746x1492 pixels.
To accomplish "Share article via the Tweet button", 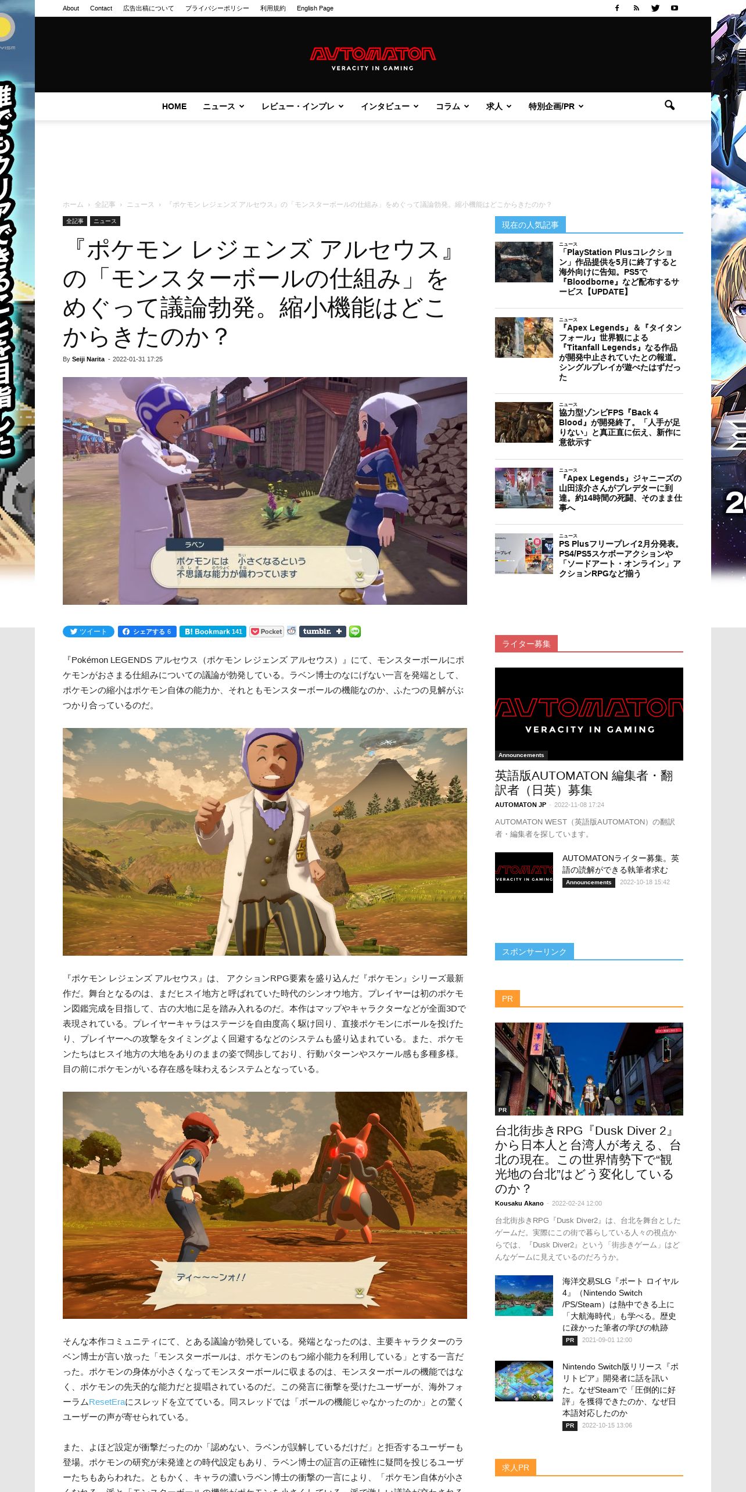I will 88,632.
